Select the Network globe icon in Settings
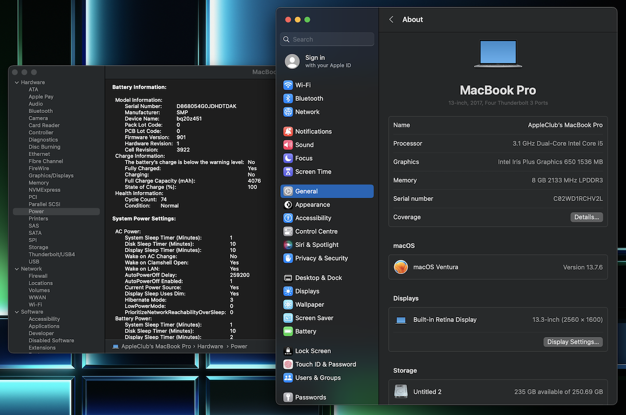The image size is (626, 415). (x=288, y=112)
